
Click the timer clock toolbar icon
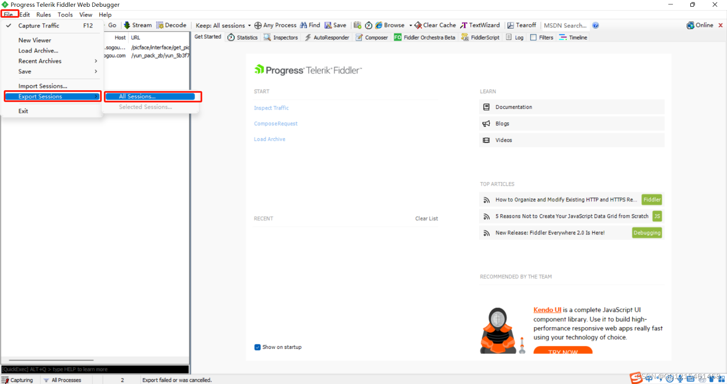coord(369,25)
